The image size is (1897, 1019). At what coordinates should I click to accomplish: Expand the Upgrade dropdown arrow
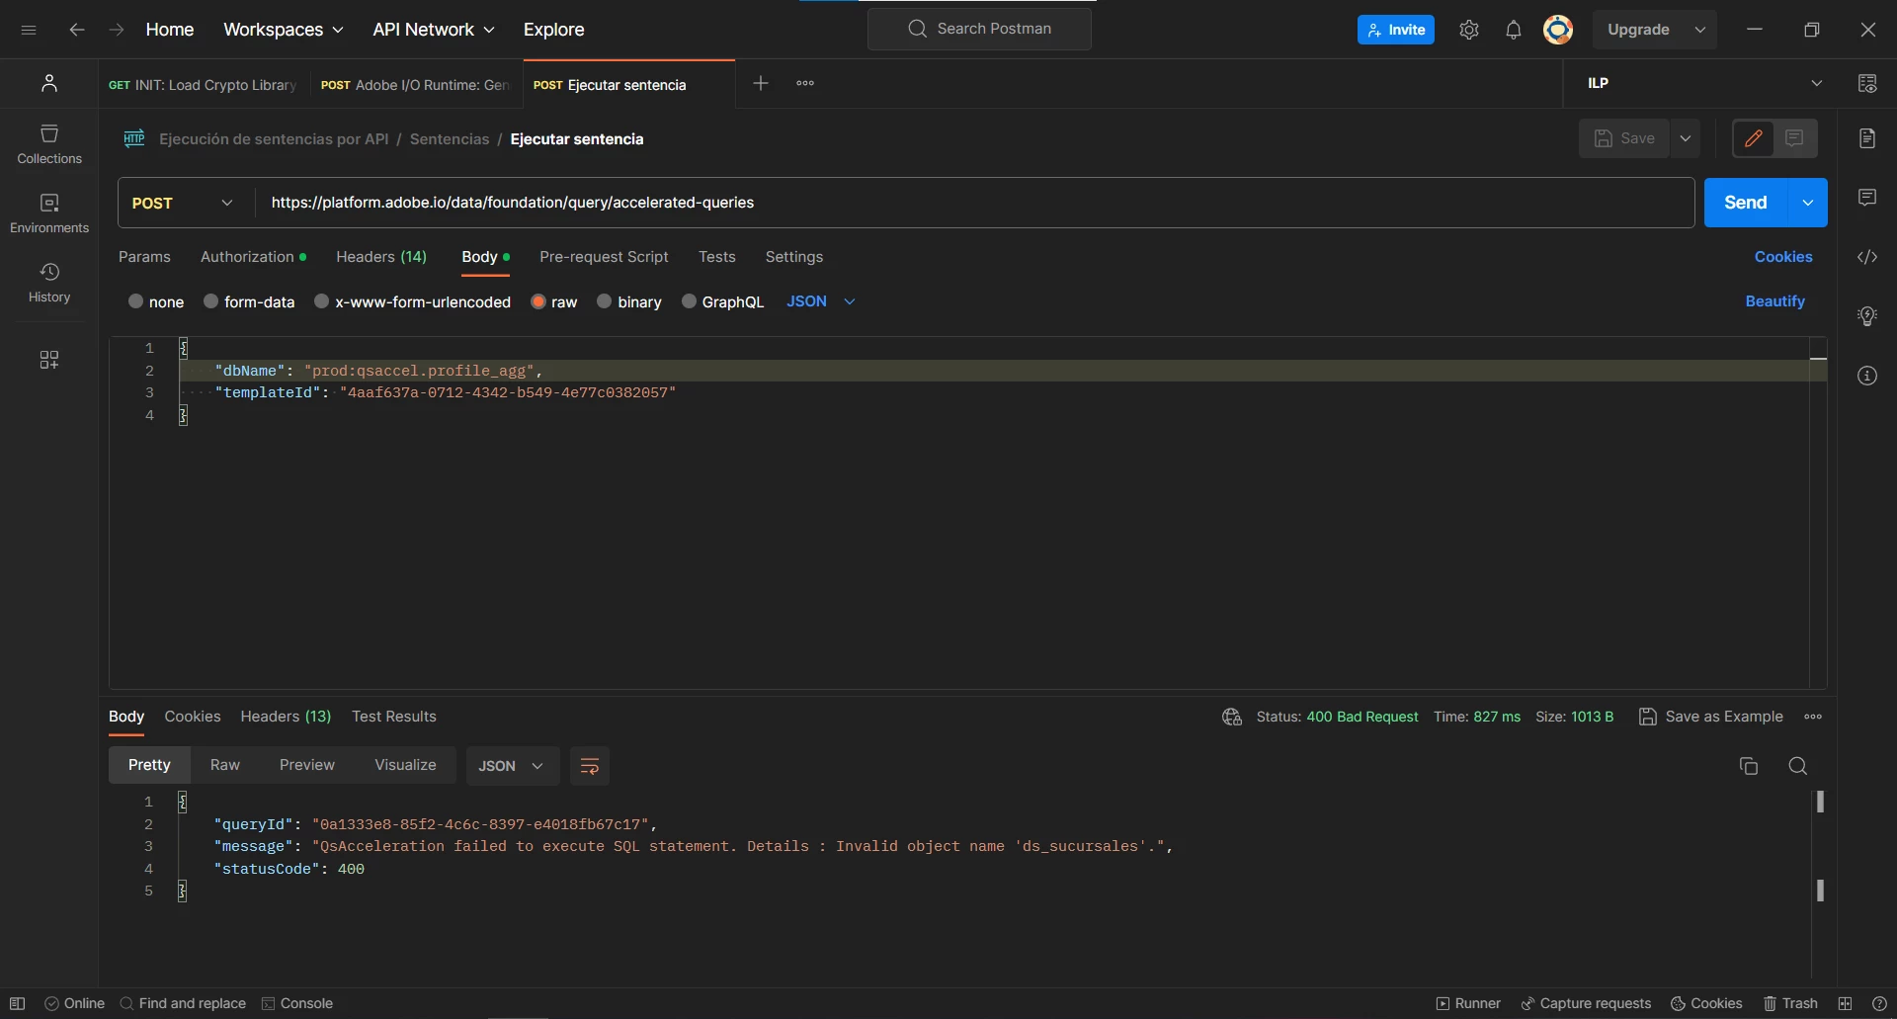1700,30
